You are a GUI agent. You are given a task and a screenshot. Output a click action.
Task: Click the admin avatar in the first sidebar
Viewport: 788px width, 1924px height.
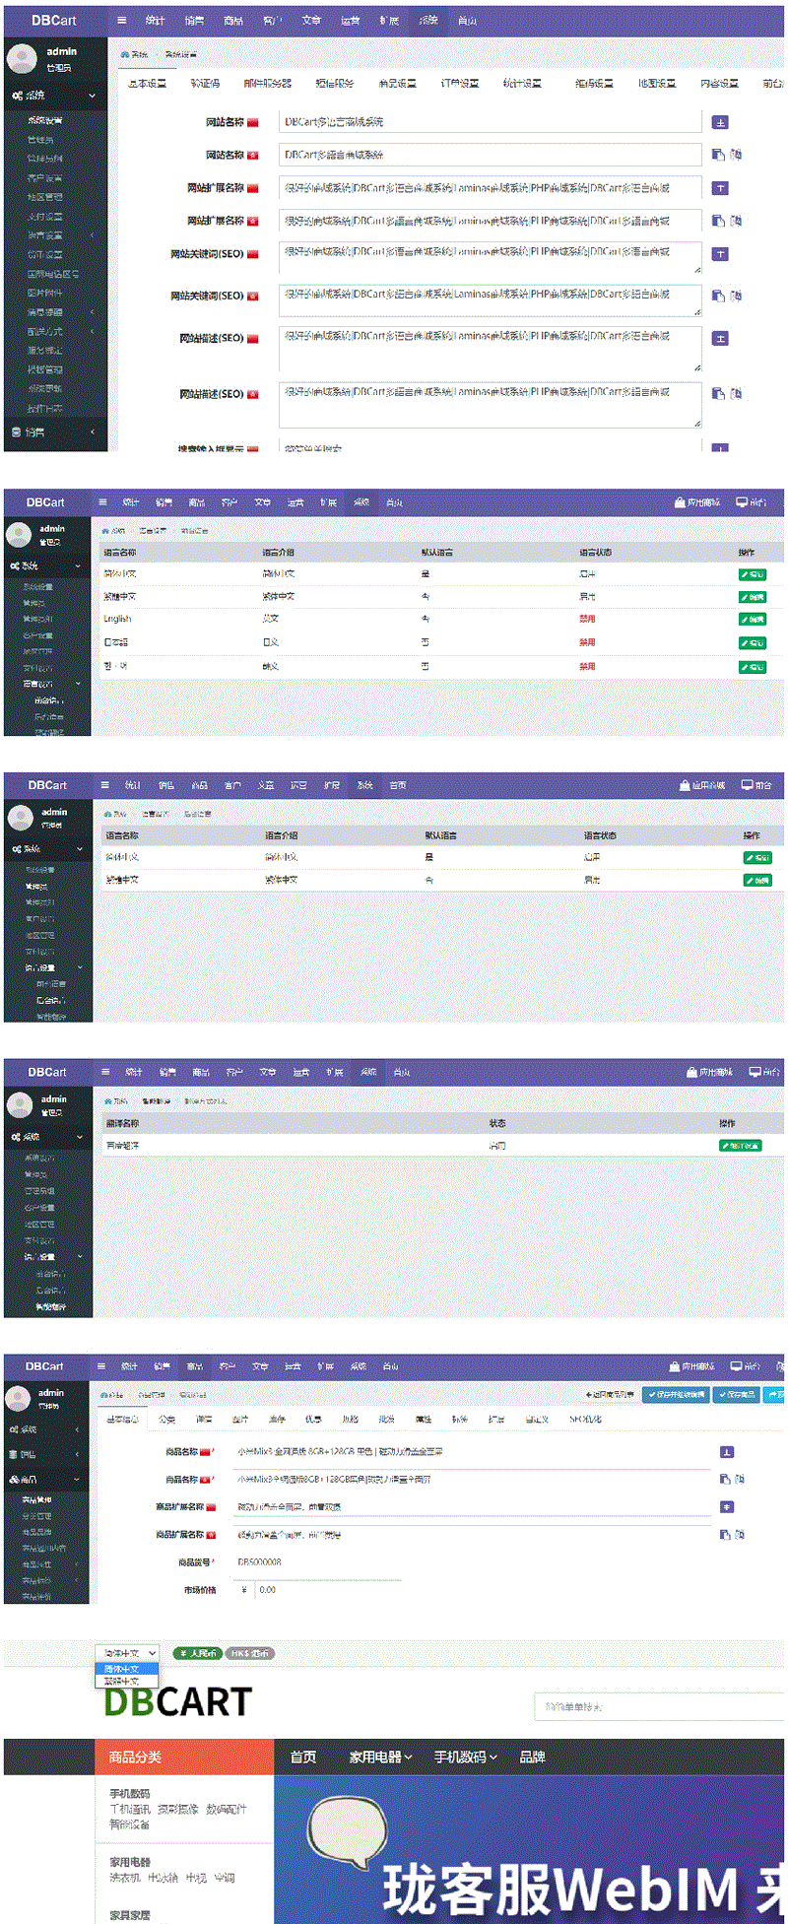coord(22,59)
